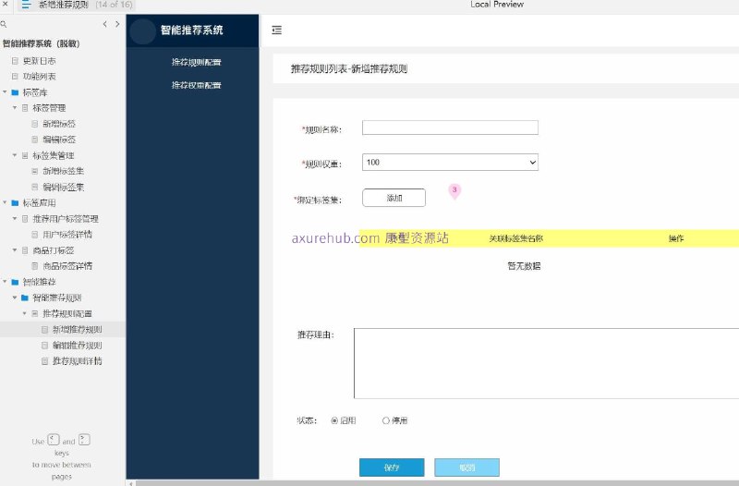Open the 编辑标签 page

pos(59,140)
